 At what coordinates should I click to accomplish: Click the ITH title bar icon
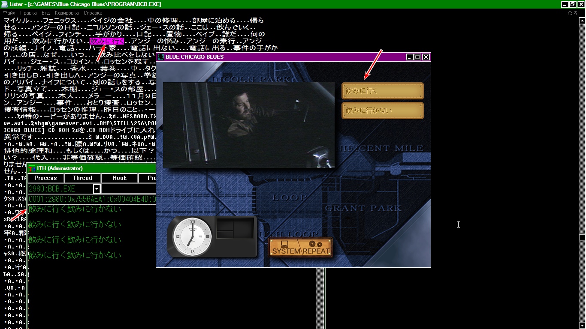point(32,168)
